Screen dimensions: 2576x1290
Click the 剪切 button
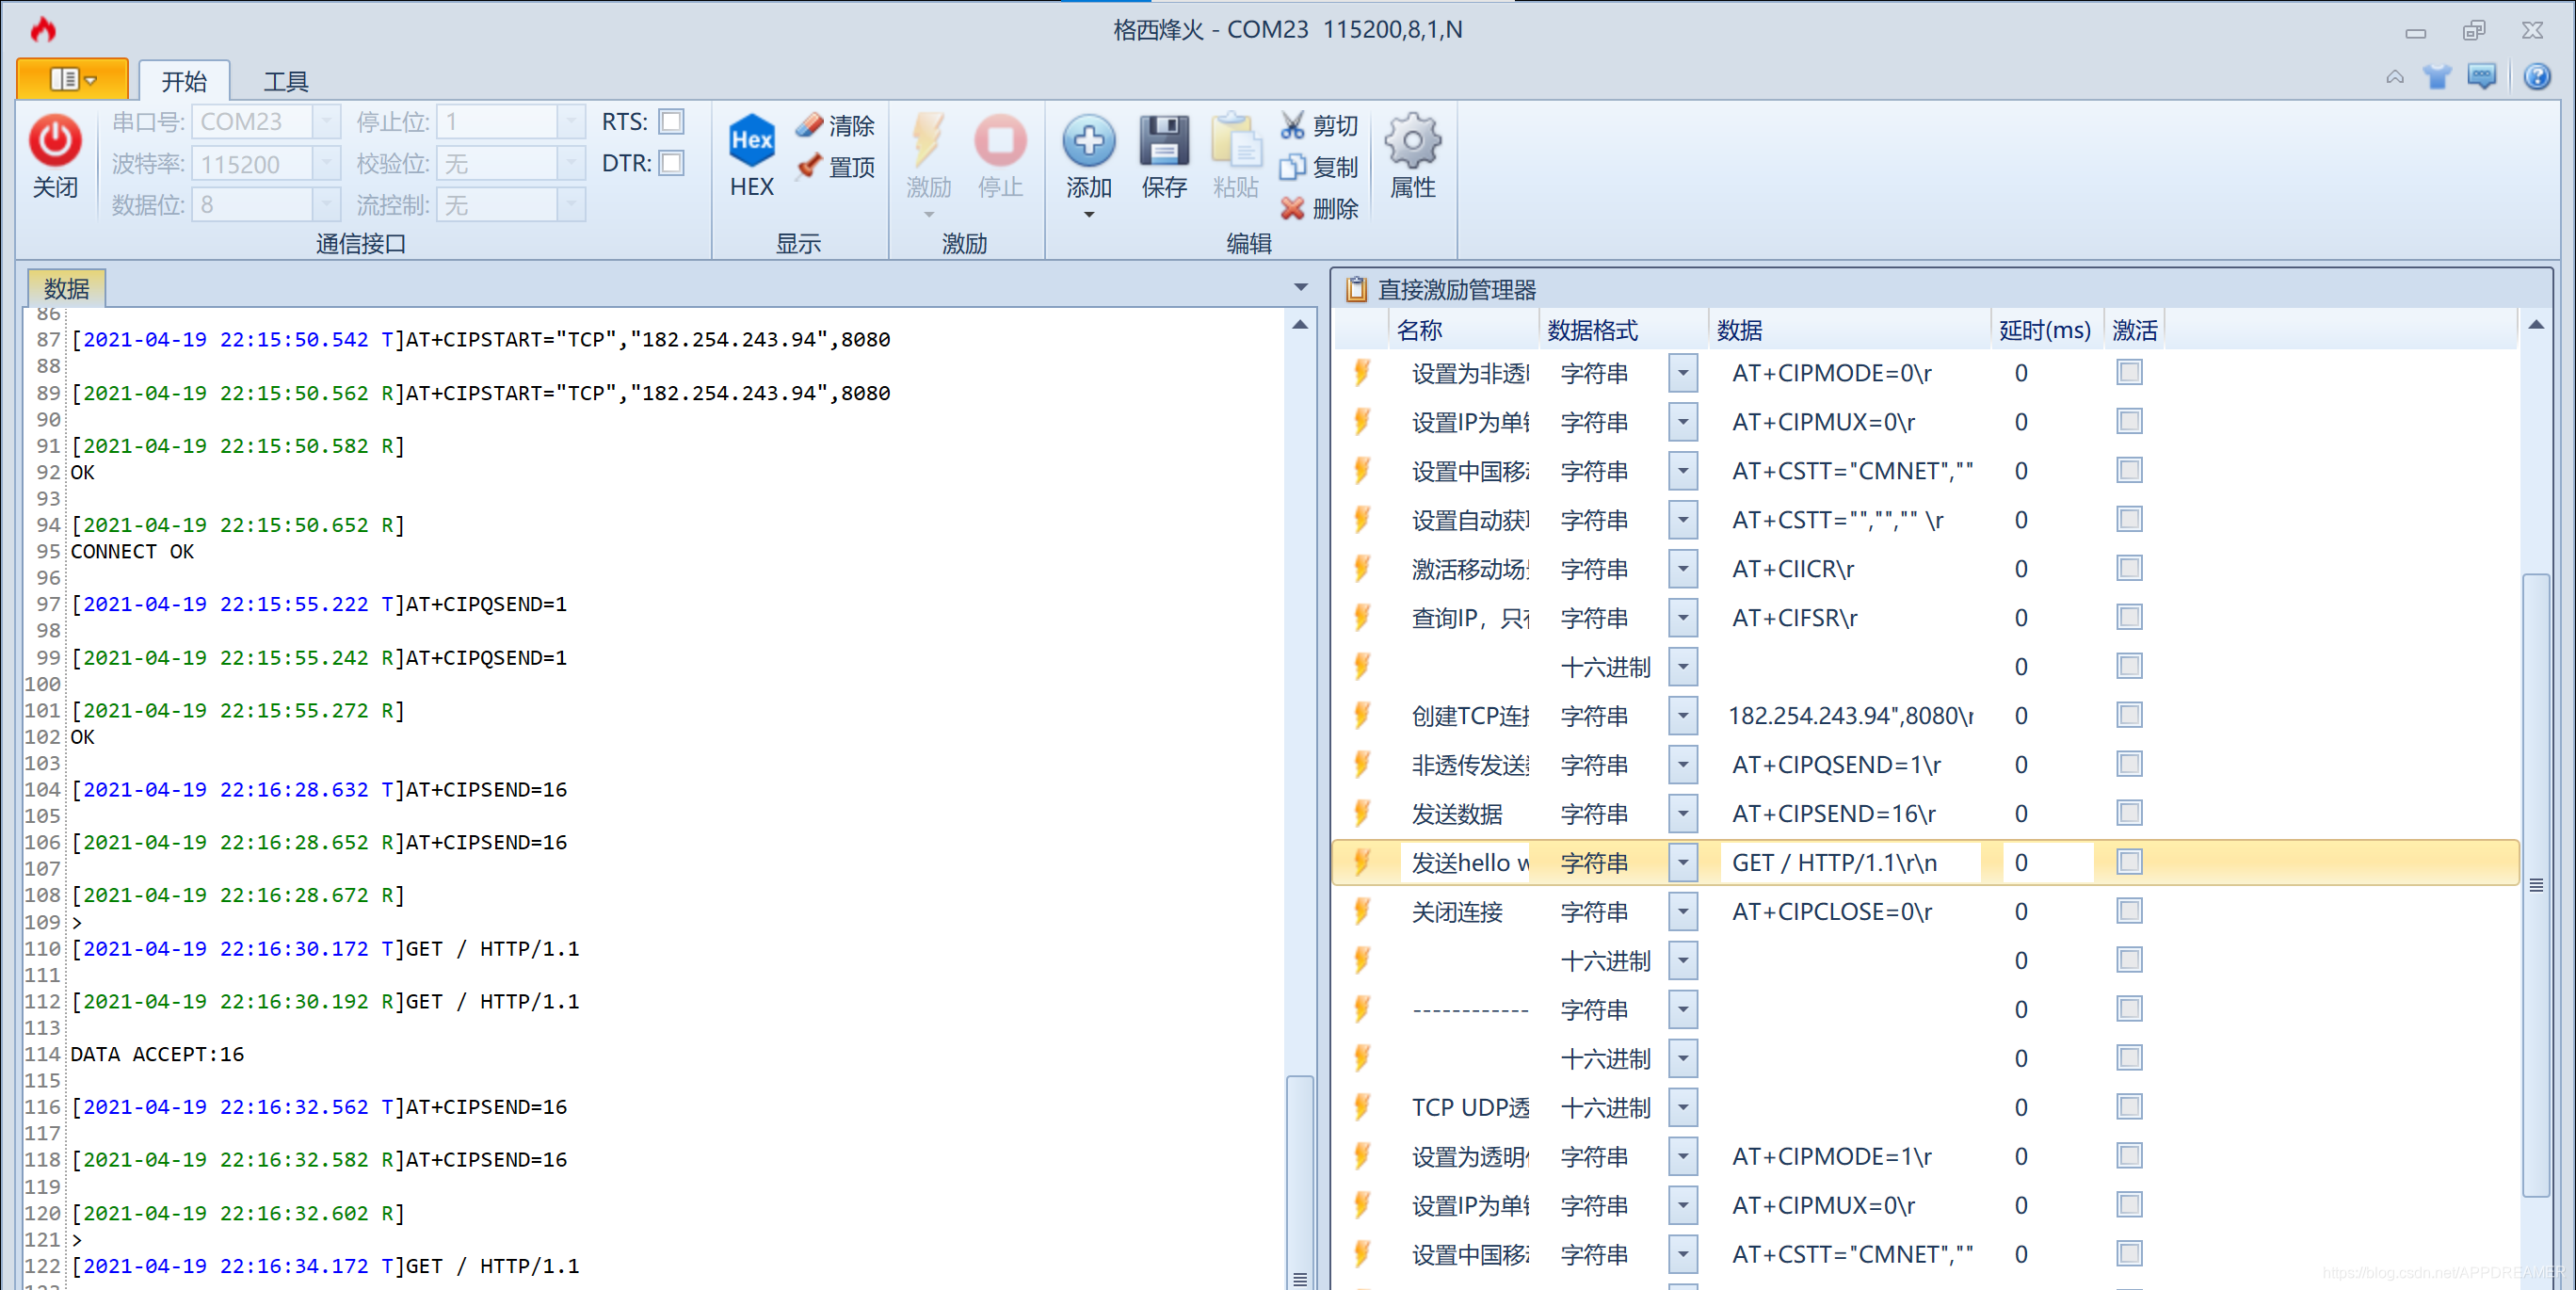pyautogui.click(x=1319, y=125)
